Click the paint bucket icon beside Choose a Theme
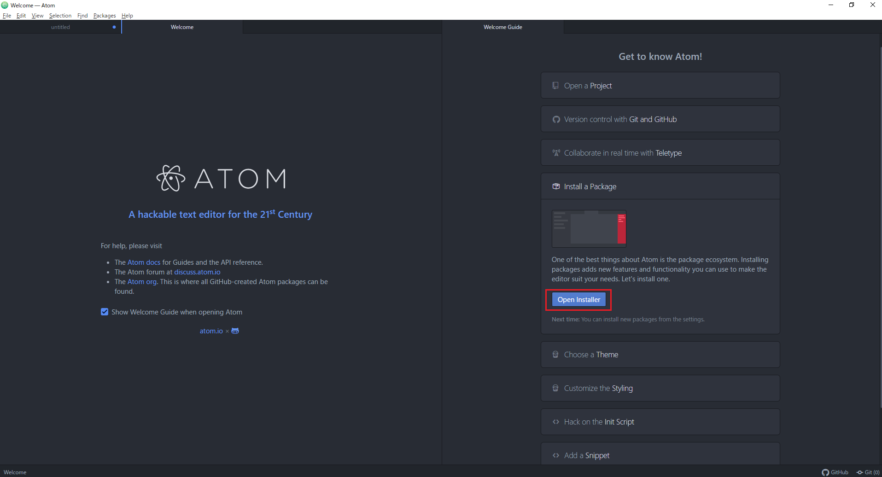The height and width of the screenshot is (477, 882). (x=556, y=354)
